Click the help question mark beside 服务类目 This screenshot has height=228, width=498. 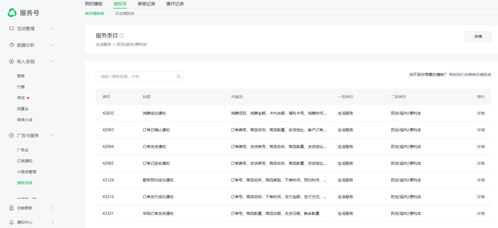click(x=122, y=35)
